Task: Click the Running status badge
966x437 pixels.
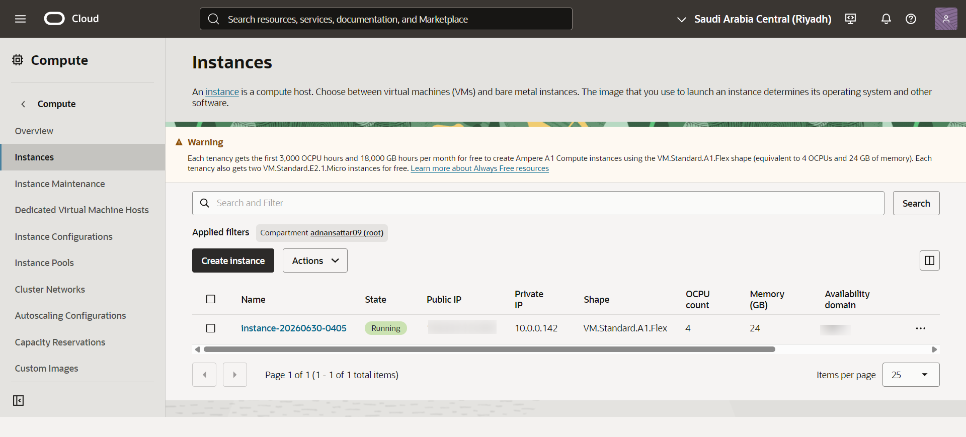Action: pos(386,328)
